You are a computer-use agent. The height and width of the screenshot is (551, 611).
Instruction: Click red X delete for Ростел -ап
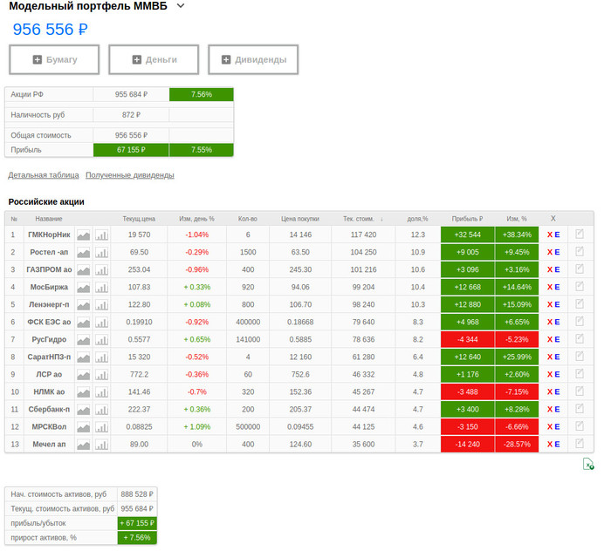pos(548,252)
